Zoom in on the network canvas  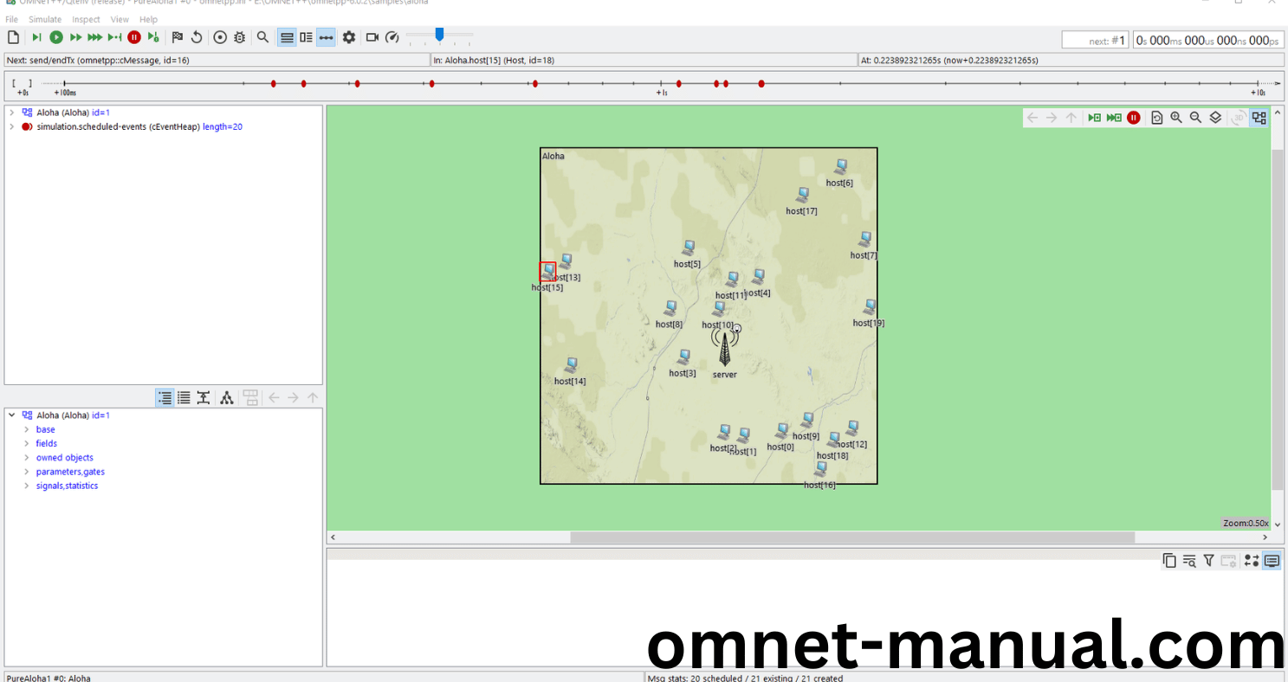(1176, 118)
